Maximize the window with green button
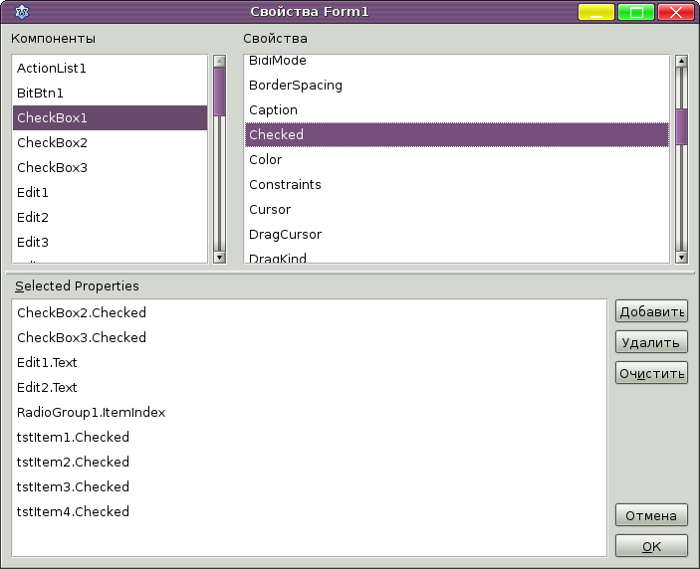 coord(635,13)
